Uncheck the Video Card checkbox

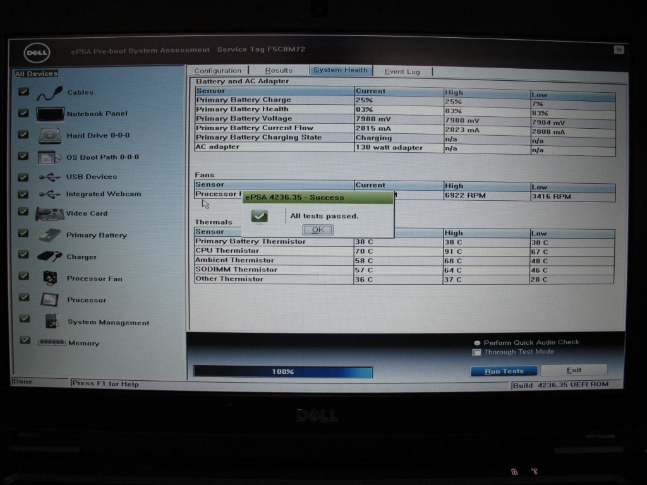coord(23,212)
